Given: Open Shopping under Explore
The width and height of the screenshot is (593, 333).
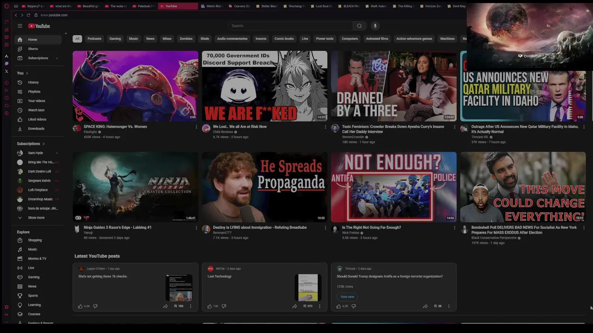Looking at the screenshot, I should pos(38,240).
